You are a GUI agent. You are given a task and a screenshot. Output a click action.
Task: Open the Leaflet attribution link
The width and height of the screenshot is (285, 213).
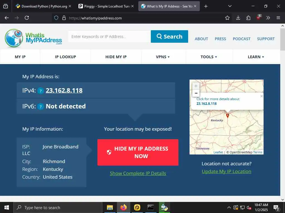coord(218,152)
